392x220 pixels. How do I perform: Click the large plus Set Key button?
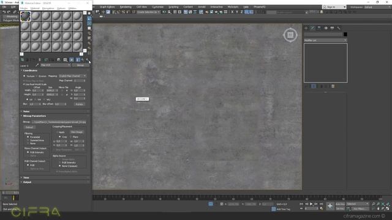pyautogui.click(x=330, y=206)
